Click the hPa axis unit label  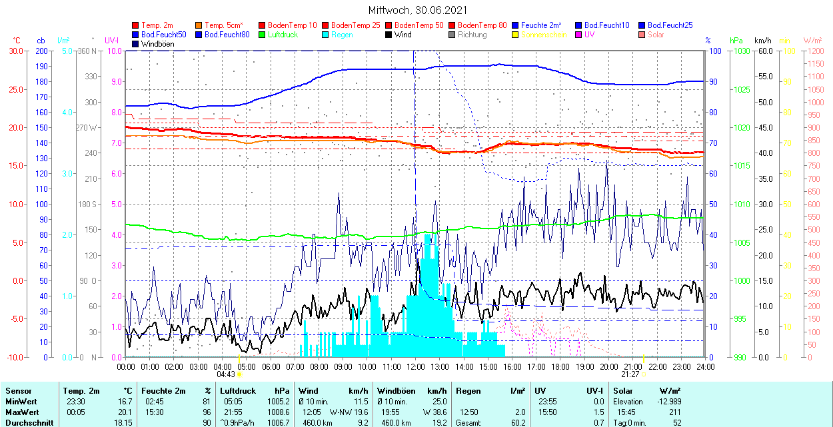(x=736, y=41)
